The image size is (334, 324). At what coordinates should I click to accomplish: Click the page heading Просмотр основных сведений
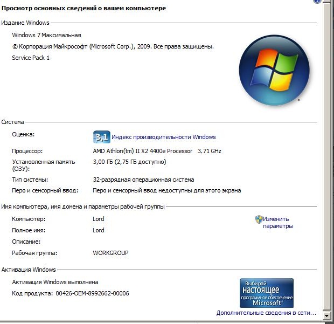pyautogui.click(x=83, y=8)
